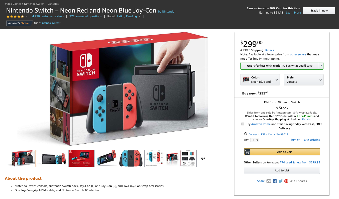Screen dimensions: 339x199
Task: Go to the Consoles breadcrumb category
Action: 53,4
